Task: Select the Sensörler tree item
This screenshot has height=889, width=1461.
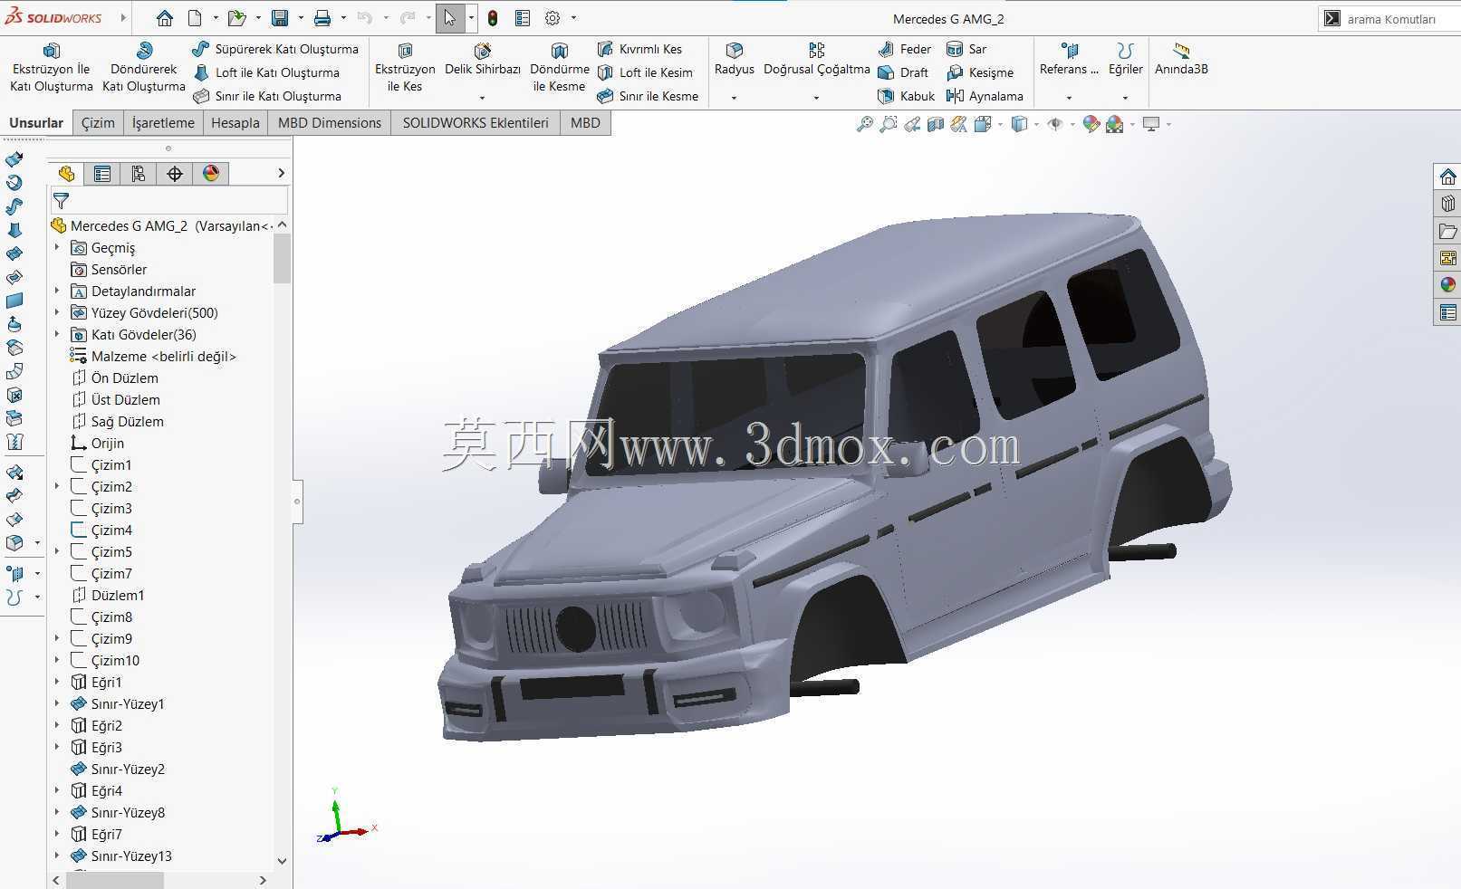Action: [x=108, y=270]
